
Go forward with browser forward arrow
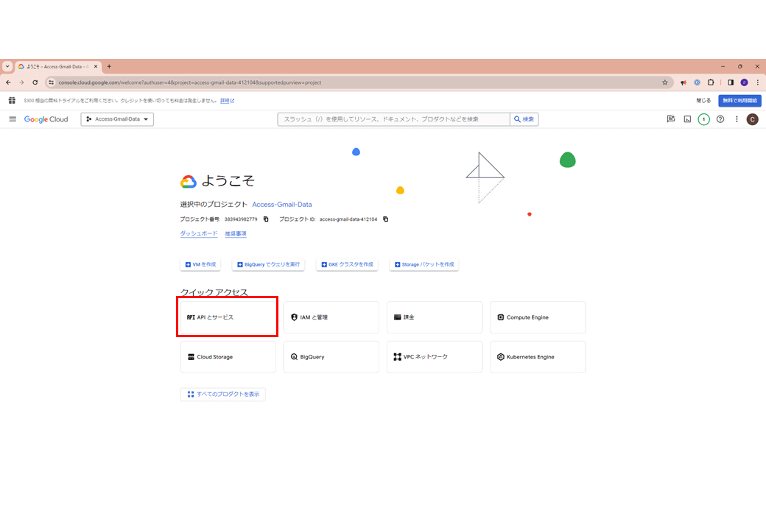click(21, 82)
